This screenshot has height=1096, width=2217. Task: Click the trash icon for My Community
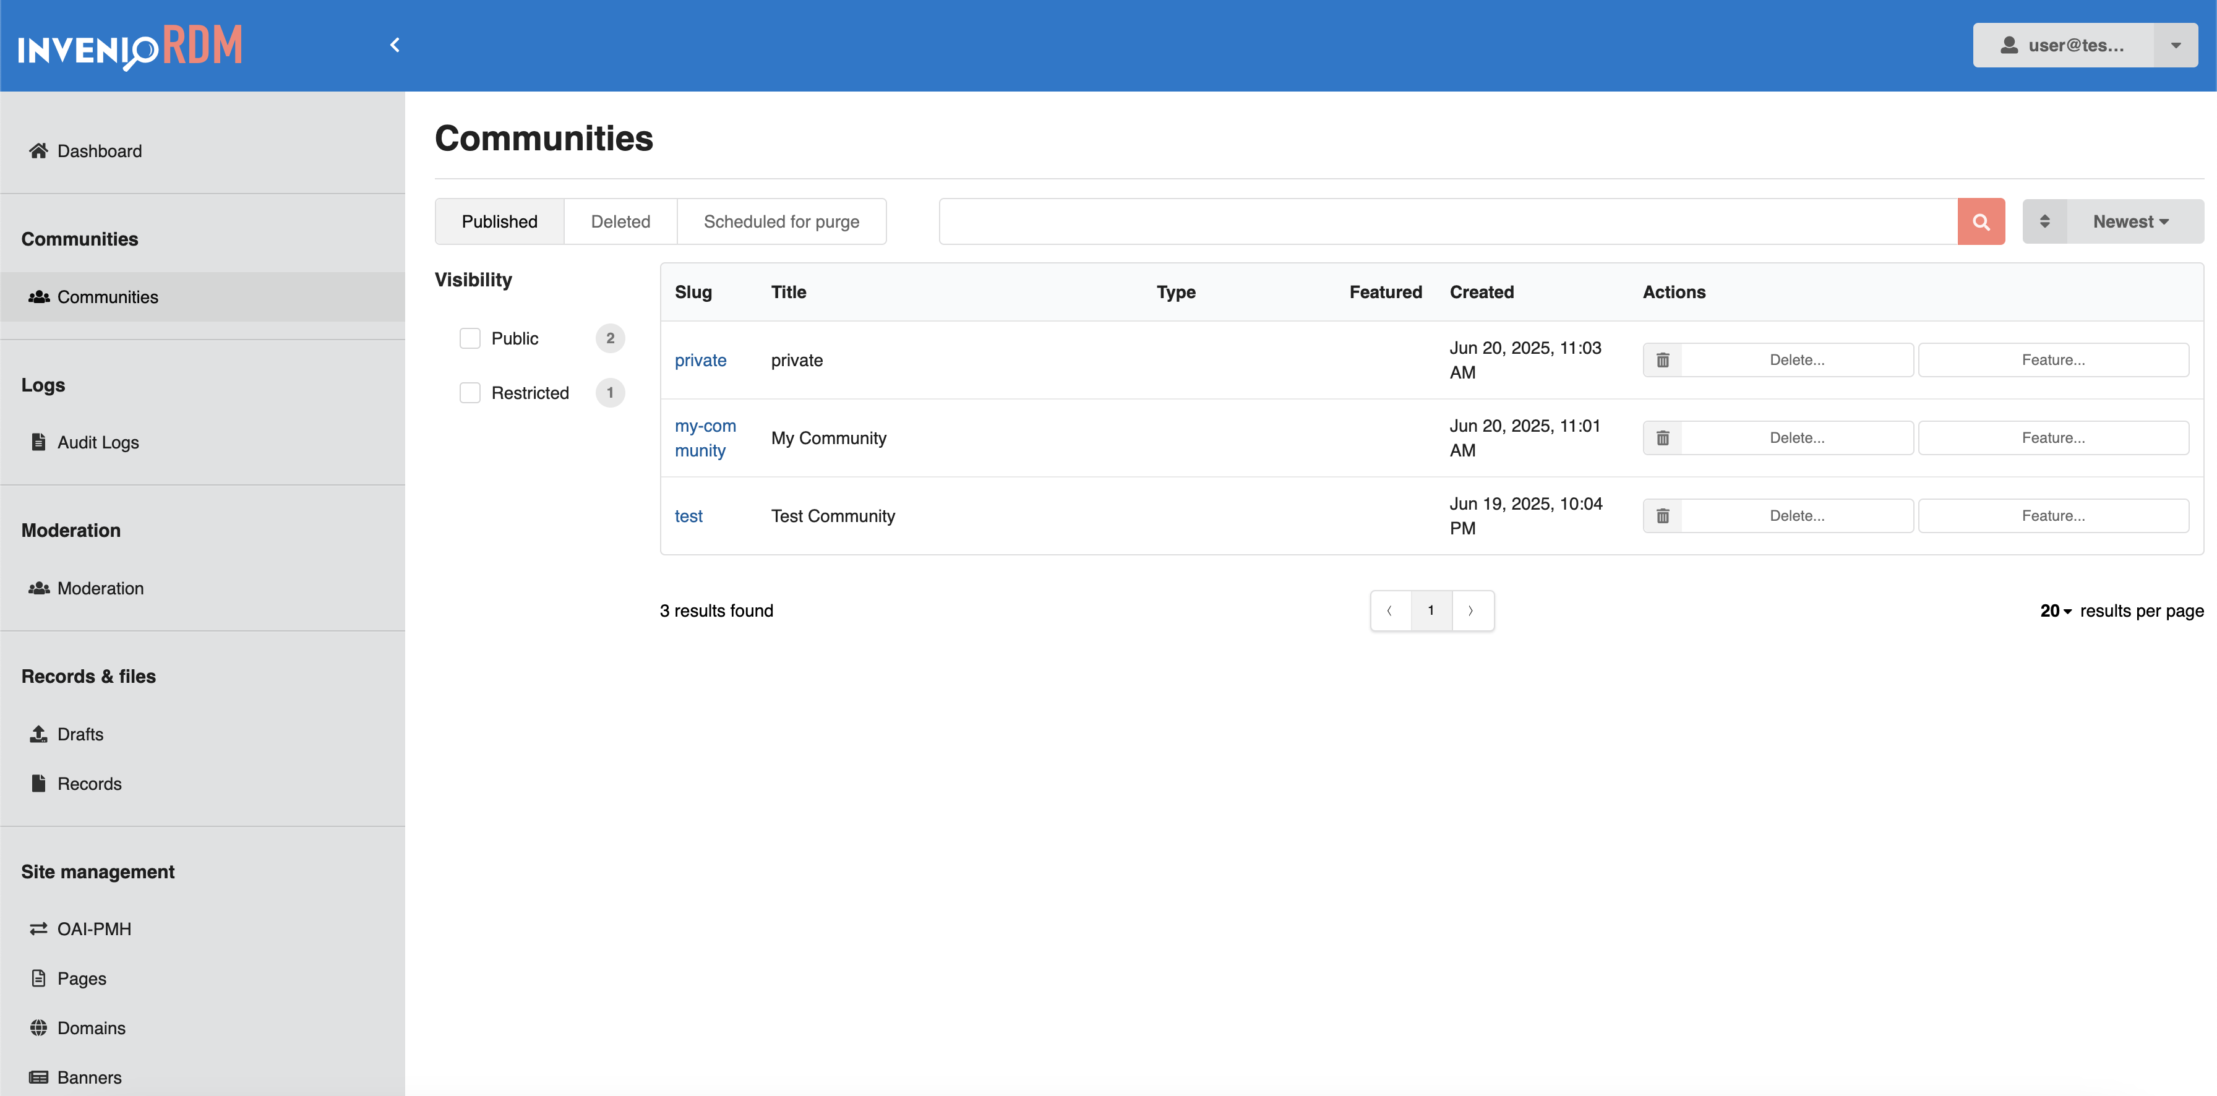[1662, 438]
